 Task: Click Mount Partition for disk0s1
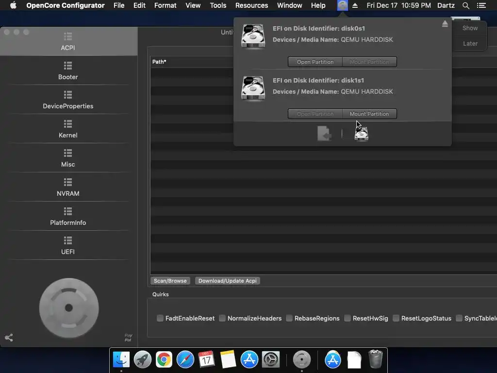tap(369, 62)
